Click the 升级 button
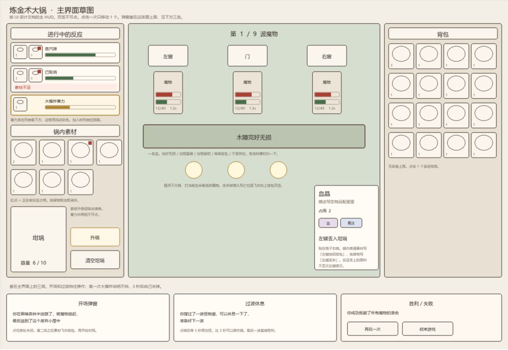This screenshot has height=350, width=508. point(95,237)
